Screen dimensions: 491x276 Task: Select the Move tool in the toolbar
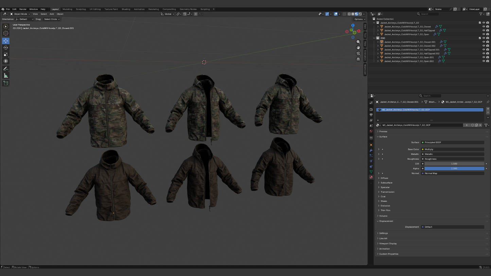[6, 41]
